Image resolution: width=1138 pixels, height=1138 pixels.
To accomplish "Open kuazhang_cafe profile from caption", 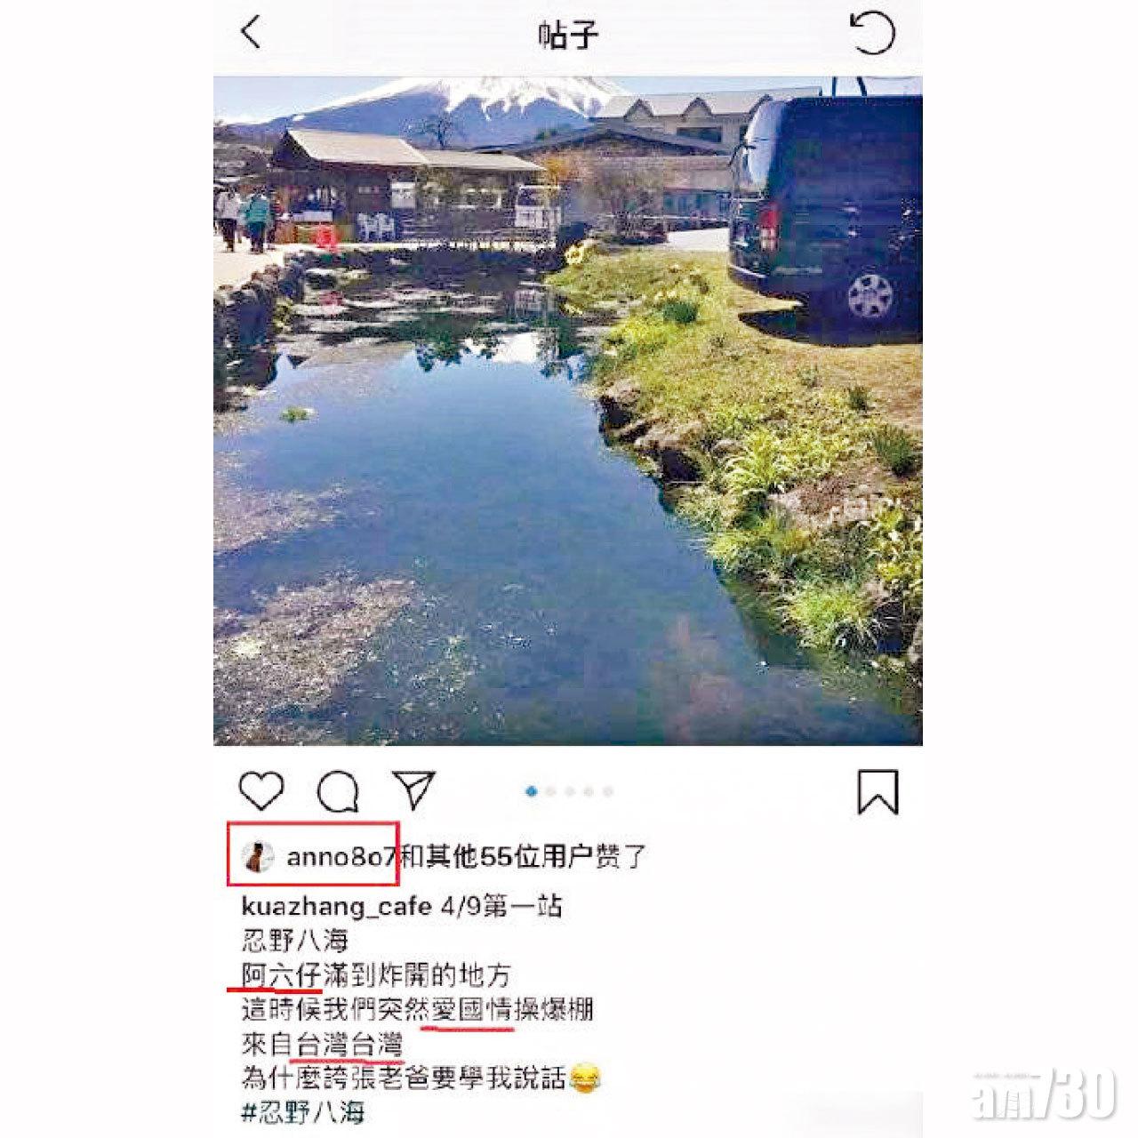I will 336,908.
